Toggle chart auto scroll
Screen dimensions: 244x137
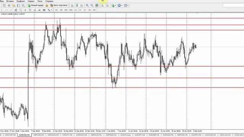pos(103,5)
